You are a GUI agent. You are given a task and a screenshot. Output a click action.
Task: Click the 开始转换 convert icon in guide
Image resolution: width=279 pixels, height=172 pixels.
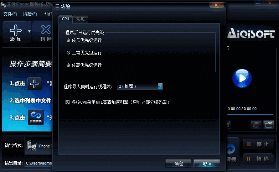tap(36, 117)
